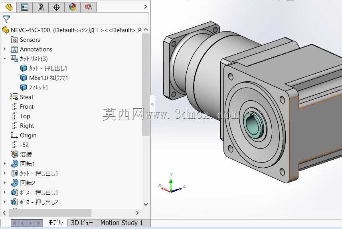Image resolution: width=342 pixels, height=229 pixels.
Task: Open the DimXpertManager crosshair tab
Action: [57, 7]
